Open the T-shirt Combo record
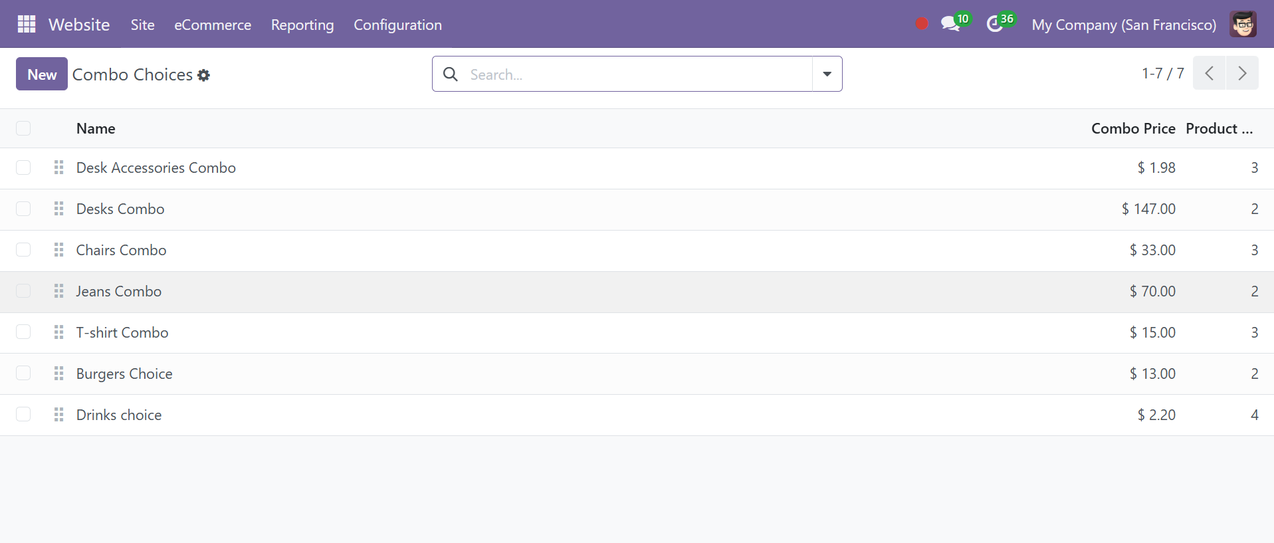Screen dimensions: 1274x543 (122, 332)
